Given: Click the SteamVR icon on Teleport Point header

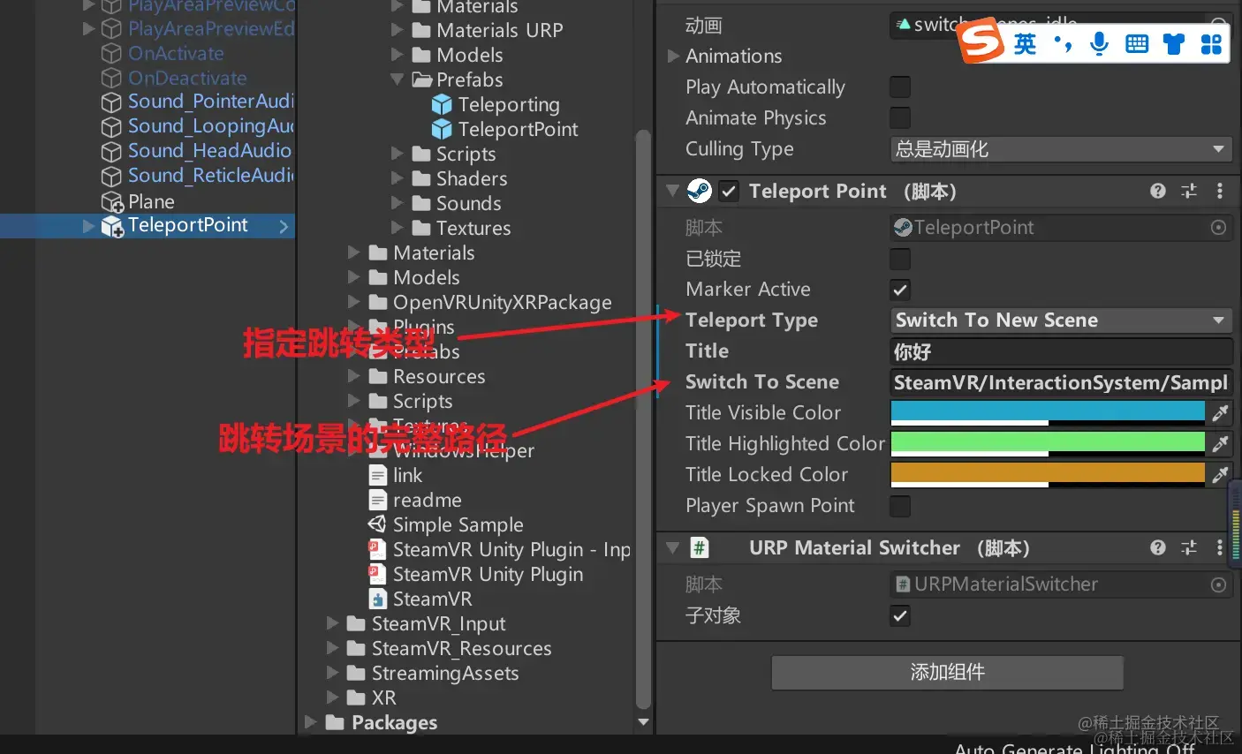Looking at the screenshot, I should click(700, 191).
